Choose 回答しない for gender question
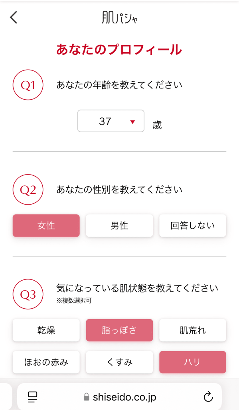Viewport: 239px width, 410px height. point(192,225)
